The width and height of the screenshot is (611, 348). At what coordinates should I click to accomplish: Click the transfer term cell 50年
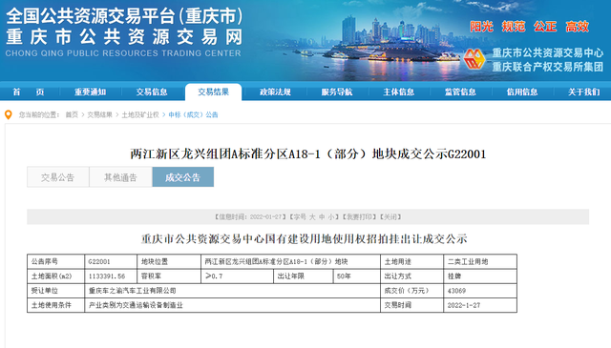(356, 276)
